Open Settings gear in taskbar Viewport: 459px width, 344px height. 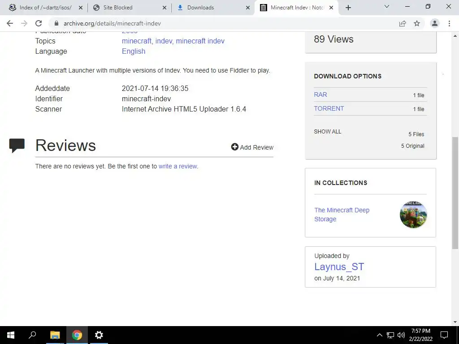click(99, 335)
